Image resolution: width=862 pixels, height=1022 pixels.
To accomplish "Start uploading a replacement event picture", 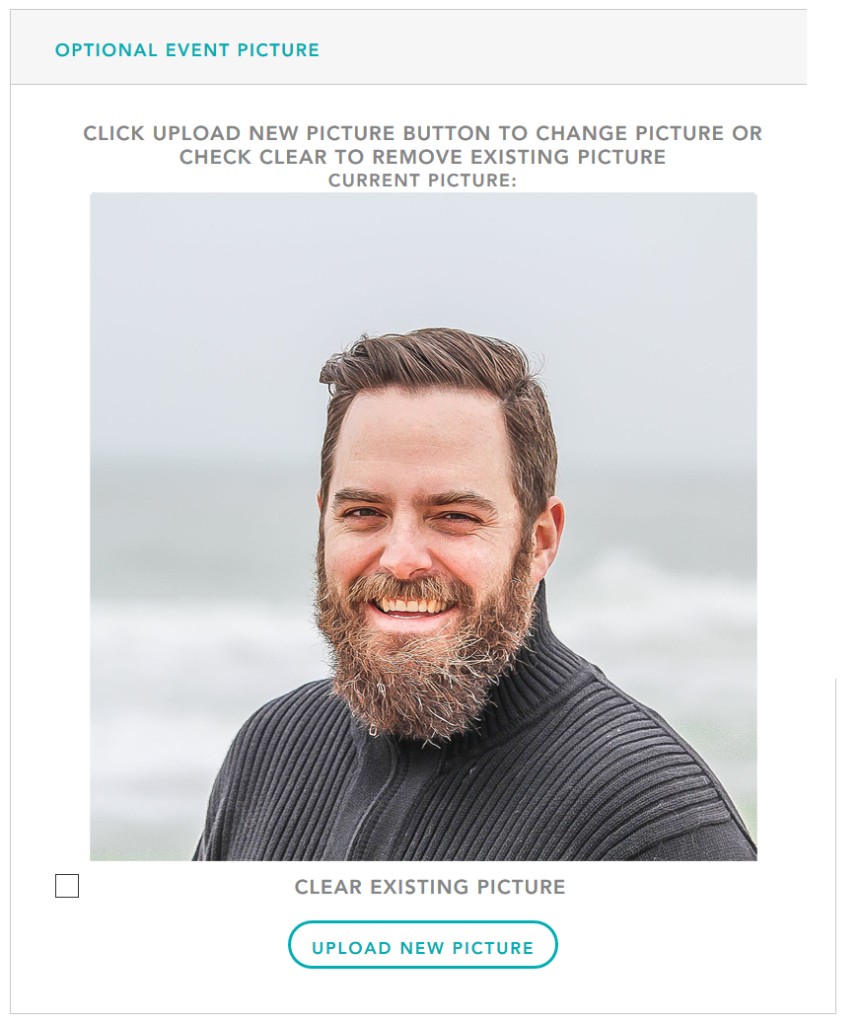I will (x=423, y=944).
